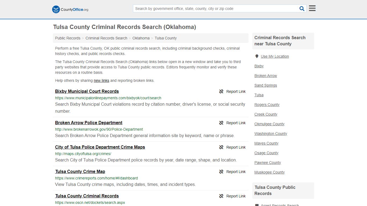Visit oscn.net dockets search URL
The width and height of the screenshot is (367, 206).
click(x=90, y=203)
